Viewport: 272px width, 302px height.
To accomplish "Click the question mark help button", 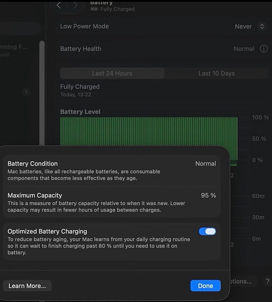I will pyautogui.click(x=267, y=282).
